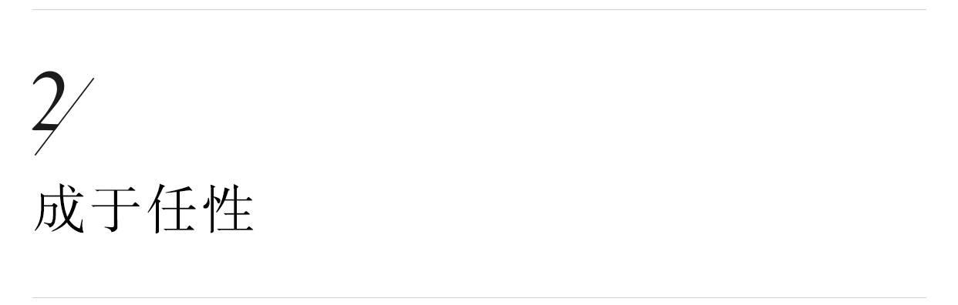Click the top tip of the slash

pyautogui.click(x=93, y=79)
